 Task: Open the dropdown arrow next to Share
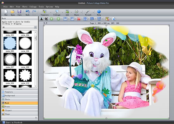tap(81, 12)
